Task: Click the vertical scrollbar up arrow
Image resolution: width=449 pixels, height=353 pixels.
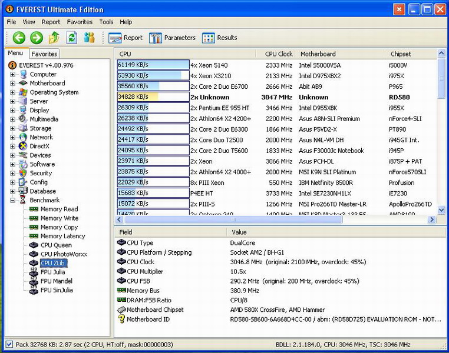Action: point(441,53)
